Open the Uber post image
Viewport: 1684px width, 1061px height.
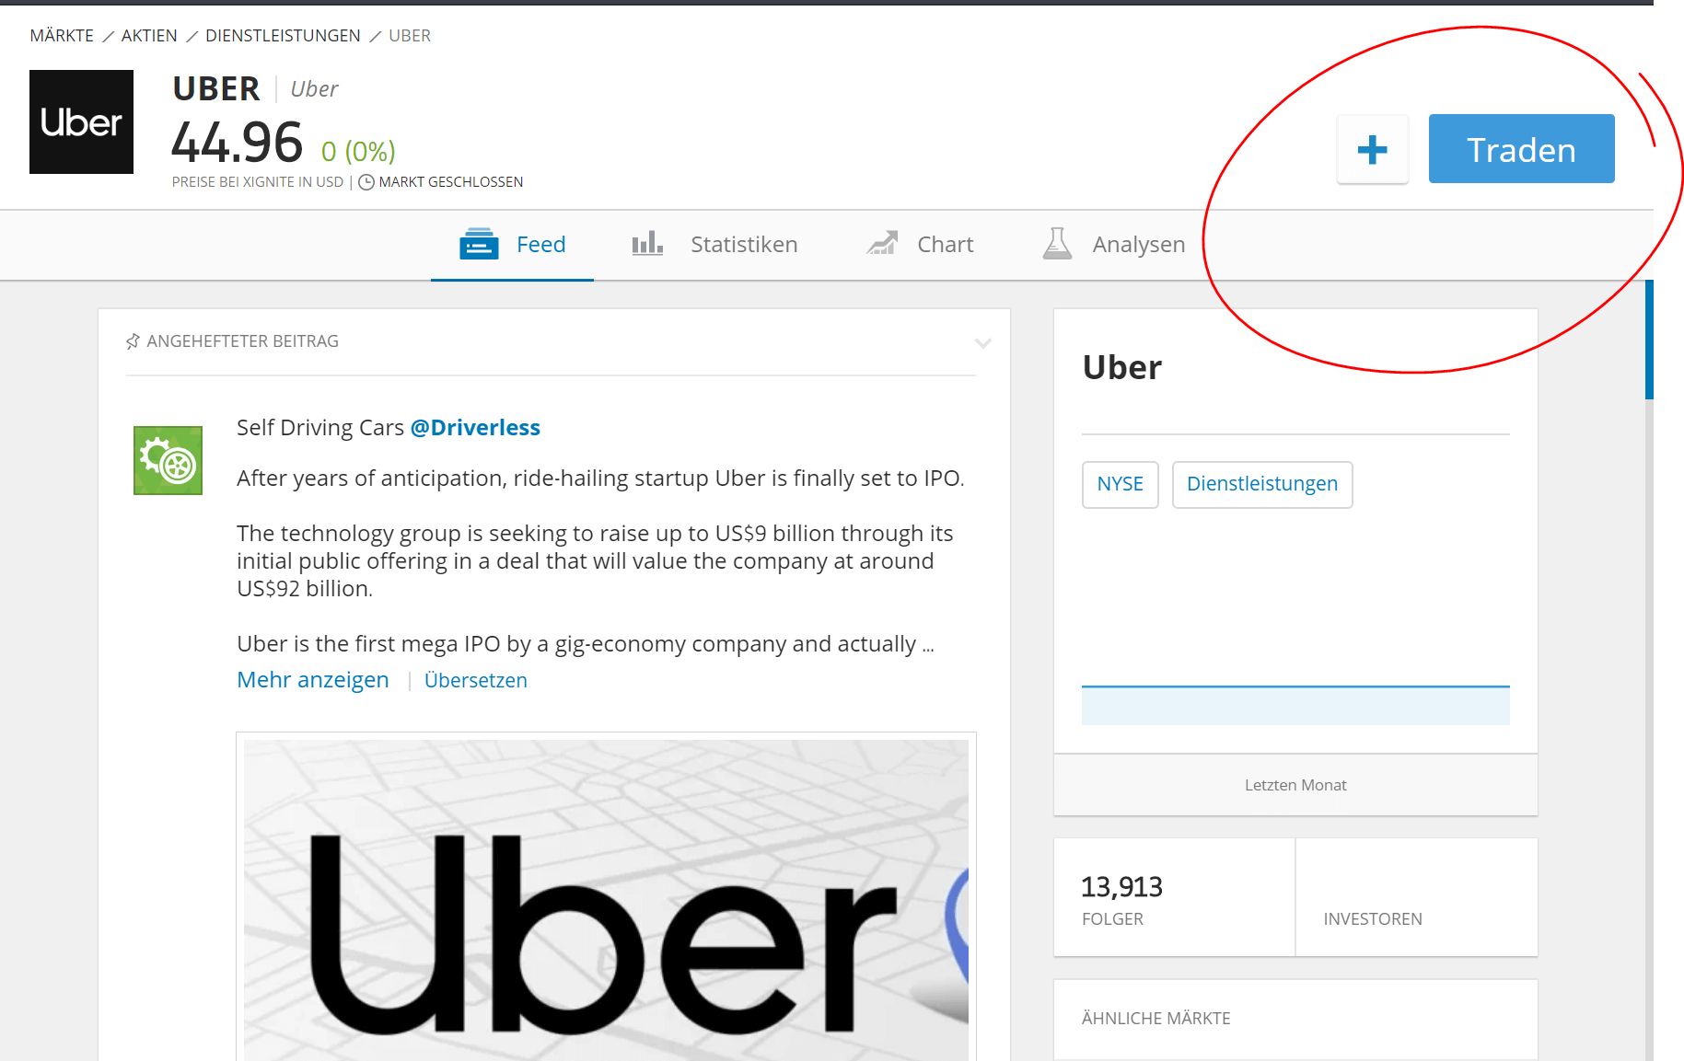[606, 898]
